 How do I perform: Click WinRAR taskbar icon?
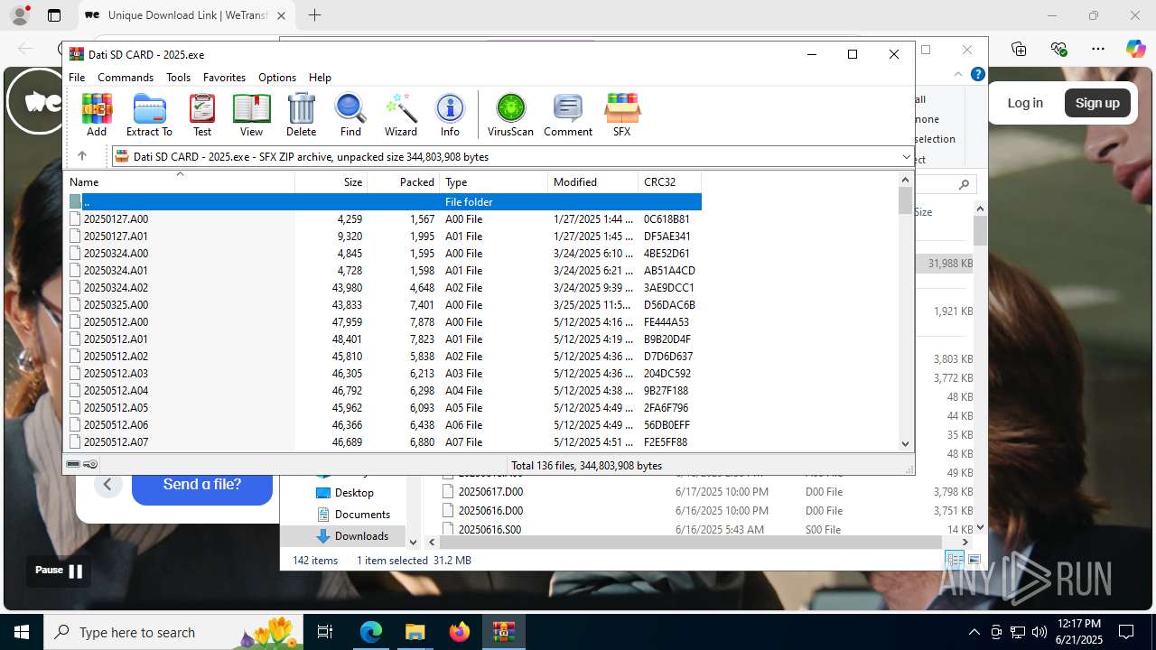[x=503, y=632]
